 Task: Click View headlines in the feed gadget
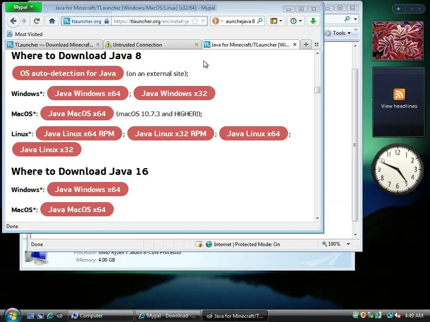pos(399,106)
